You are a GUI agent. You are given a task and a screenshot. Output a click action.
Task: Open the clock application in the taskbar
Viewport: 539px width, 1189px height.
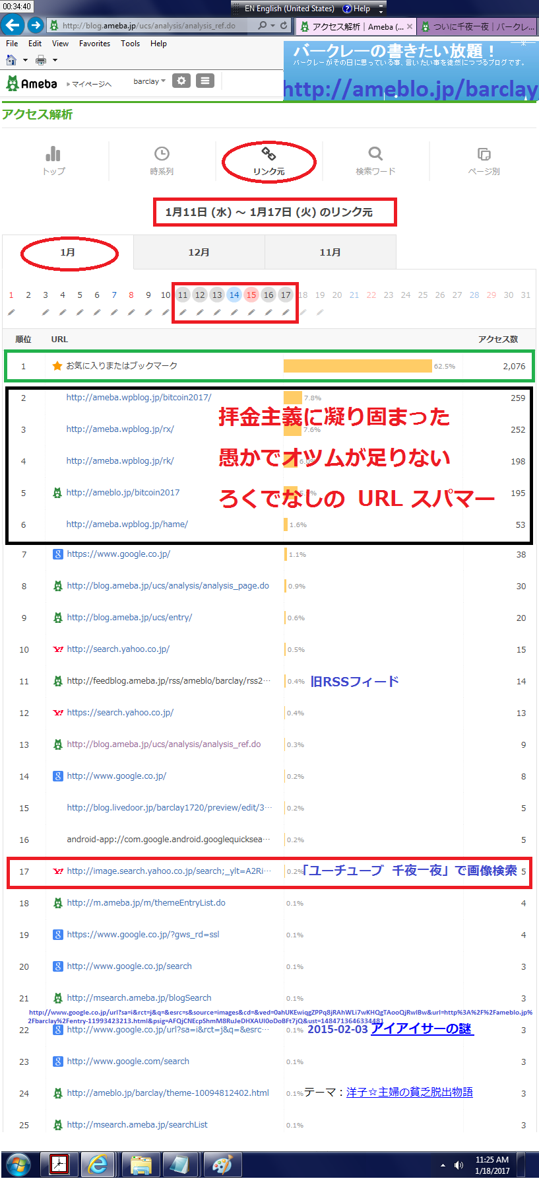59,1165
